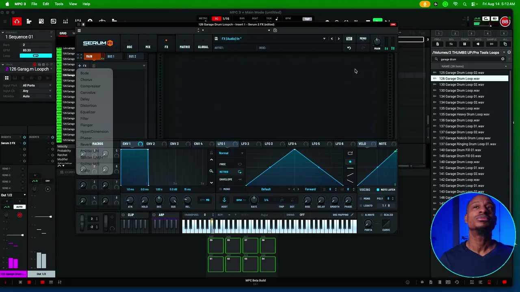520x292 pixels.
Task: Open the Serum preset browser icon
Action: point(349,39)
